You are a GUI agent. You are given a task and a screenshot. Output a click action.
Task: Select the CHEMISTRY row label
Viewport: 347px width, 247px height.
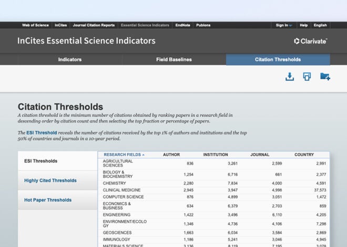tap(115, 183)
